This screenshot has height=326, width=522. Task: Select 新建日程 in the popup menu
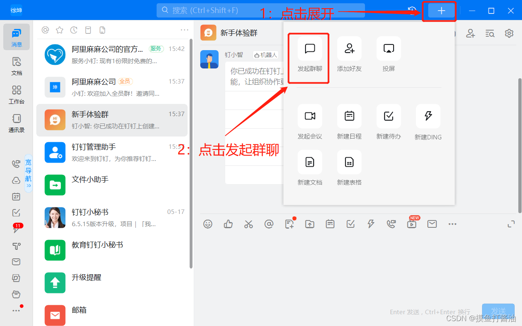[349, 122]
